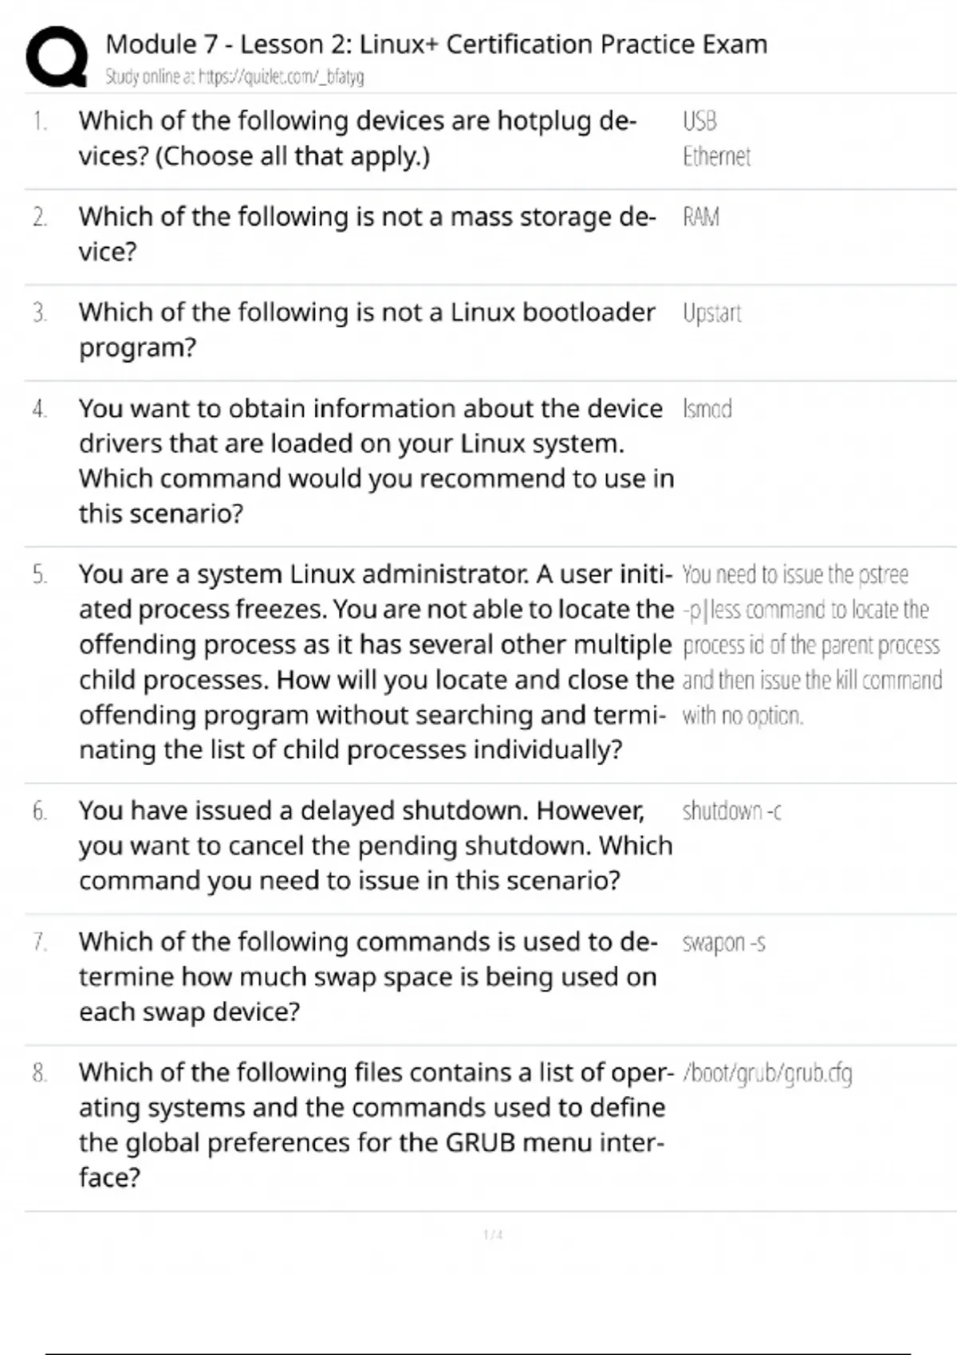Select the frozen process question text
Screen dimensions: 957x1355
coord(376,662)
